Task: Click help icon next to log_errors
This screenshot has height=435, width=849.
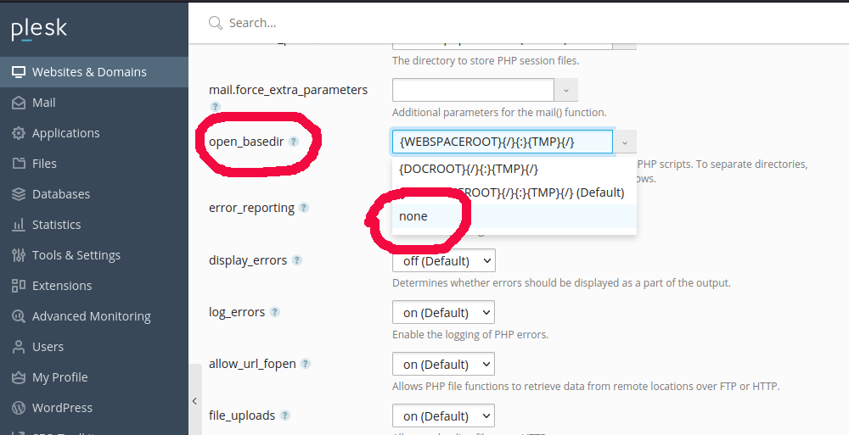Action: [x=274, y=312]
